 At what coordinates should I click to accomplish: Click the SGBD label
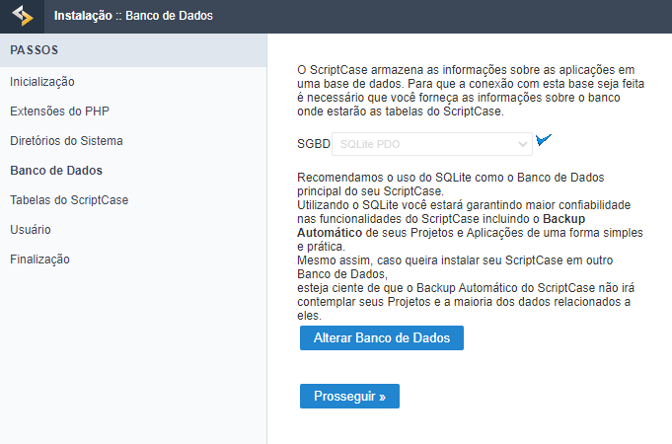coord(313,144)
